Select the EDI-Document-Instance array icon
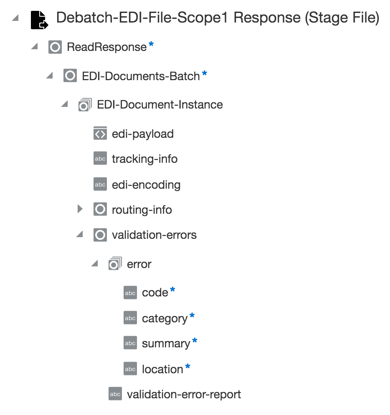Screen dimensions: 390x415 click(x=85, y=104)
